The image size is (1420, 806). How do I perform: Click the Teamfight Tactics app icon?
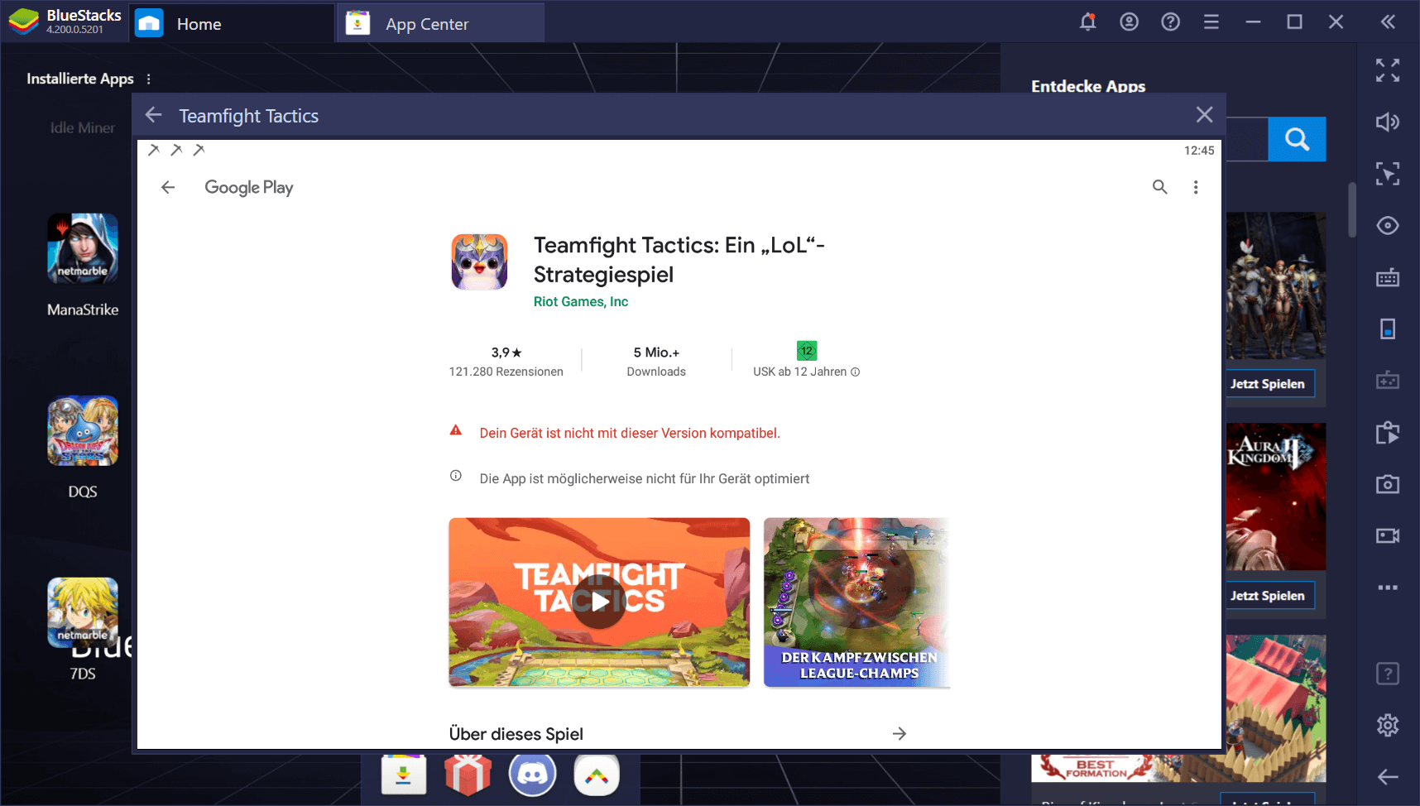pos(479,261)
